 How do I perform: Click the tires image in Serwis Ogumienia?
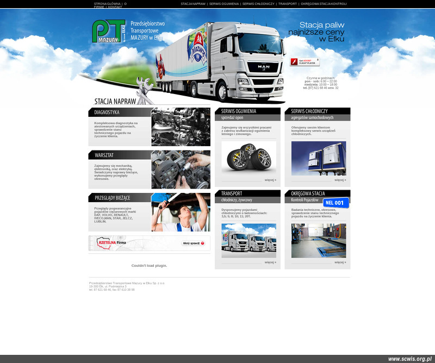click(249, 158)
